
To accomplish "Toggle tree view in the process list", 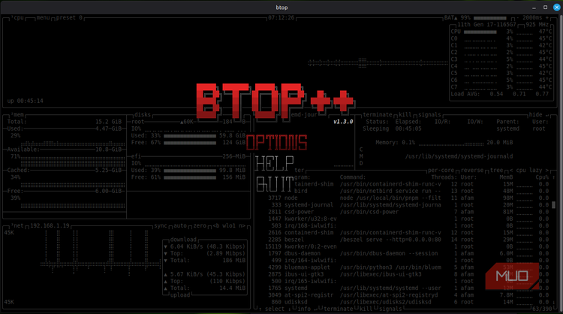I will [497, 171].
